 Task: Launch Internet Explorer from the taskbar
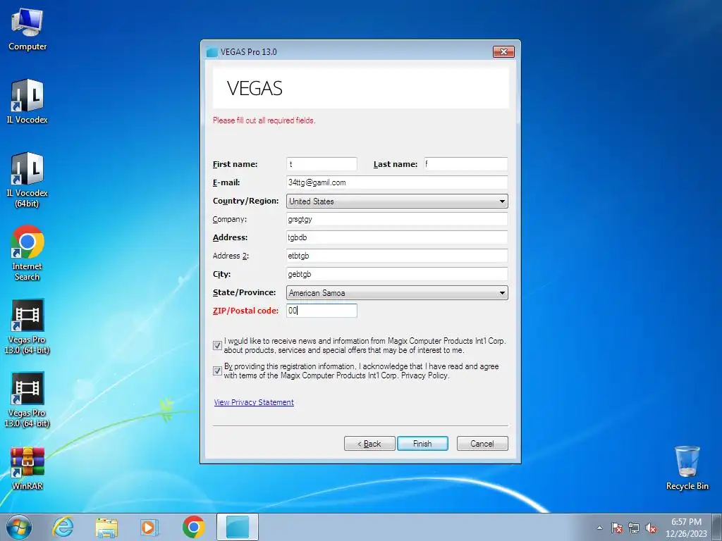pos(63,527)
